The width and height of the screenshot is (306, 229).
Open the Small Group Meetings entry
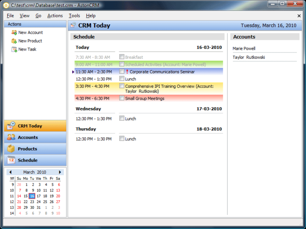tap(144, 98)
